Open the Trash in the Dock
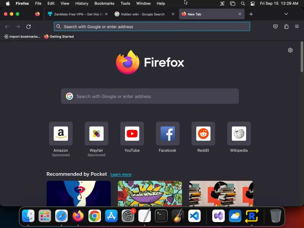Screen dimensions: 304x228 click(x=275, y=216)
